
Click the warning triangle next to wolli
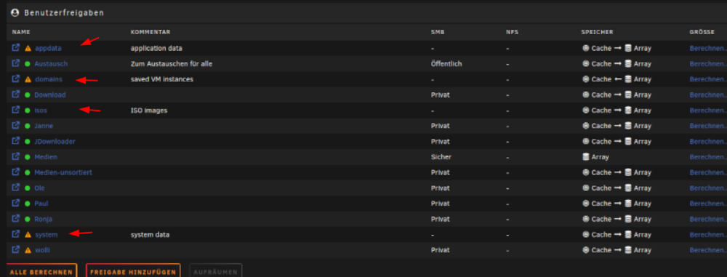click(x=28, y=250)
